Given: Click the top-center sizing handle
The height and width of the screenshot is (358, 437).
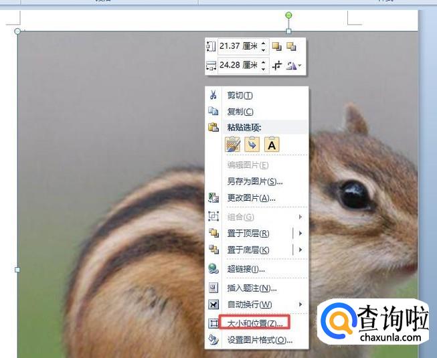Looking at the screenshot, I should (288, 31).
